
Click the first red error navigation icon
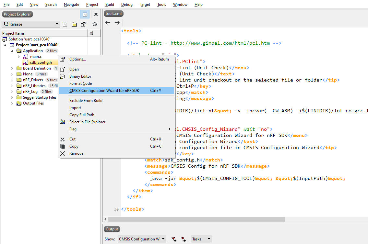(x=174, y=239)
